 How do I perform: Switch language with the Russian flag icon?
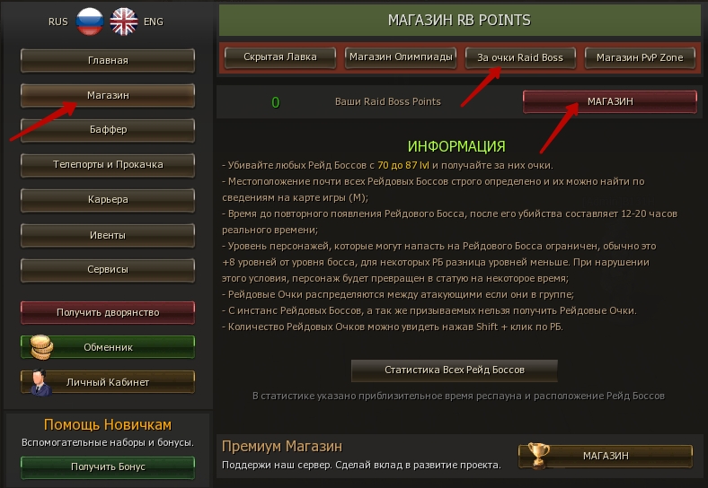pos(89,22)
